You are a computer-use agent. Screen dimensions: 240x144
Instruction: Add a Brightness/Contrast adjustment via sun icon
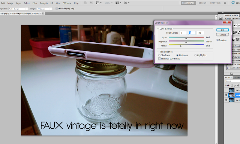pyautogui.click(x=235, y=25)
